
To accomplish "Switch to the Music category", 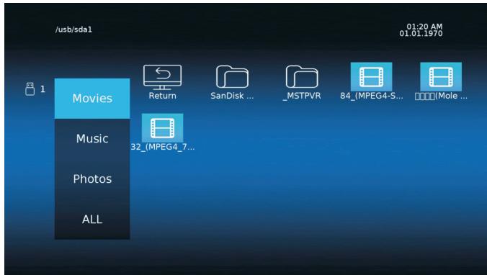I will click(92, 138).
